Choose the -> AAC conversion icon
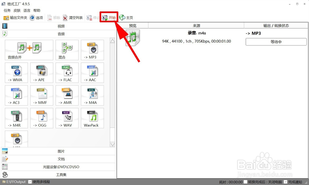Viewport: 309px width, 185px height. point(92,73)
